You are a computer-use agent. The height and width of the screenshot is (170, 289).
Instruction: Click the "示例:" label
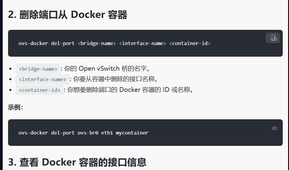[16, 107]
